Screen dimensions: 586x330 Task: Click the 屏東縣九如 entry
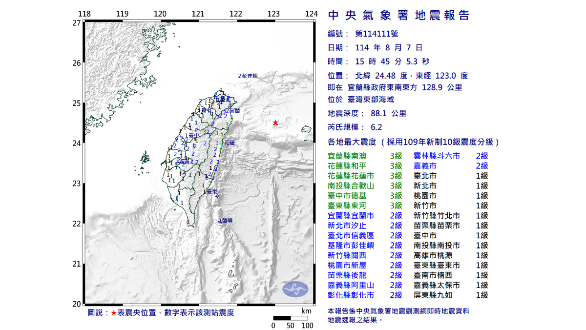(x=432, y=295)
